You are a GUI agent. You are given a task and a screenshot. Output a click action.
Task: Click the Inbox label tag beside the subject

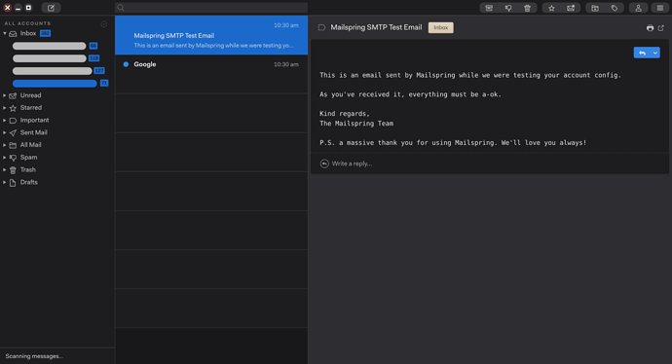(x=440, y=27)
